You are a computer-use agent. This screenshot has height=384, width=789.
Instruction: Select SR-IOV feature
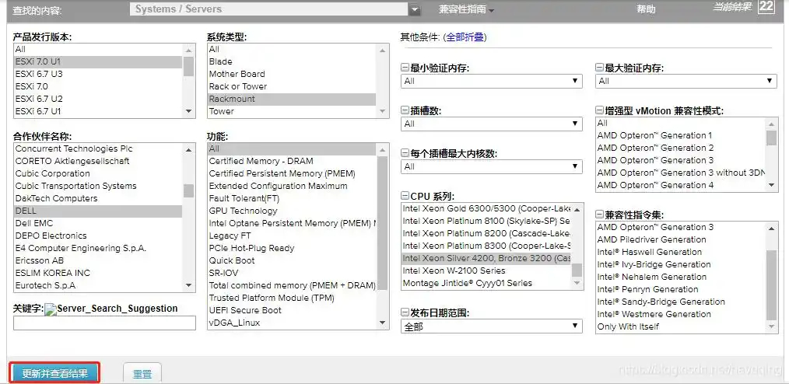coord(291,273)
